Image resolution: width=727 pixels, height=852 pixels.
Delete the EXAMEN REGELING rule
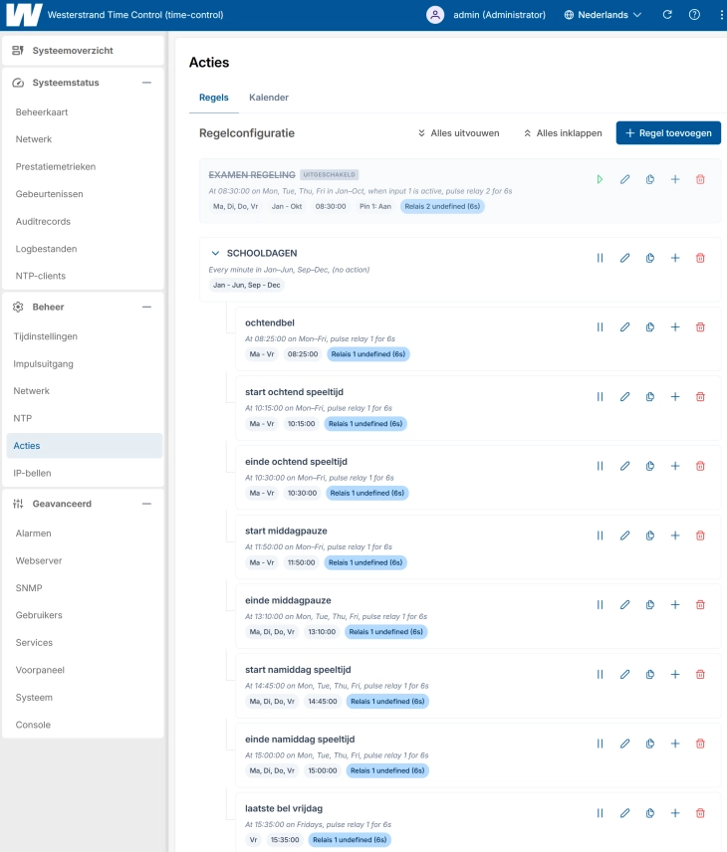700,179
